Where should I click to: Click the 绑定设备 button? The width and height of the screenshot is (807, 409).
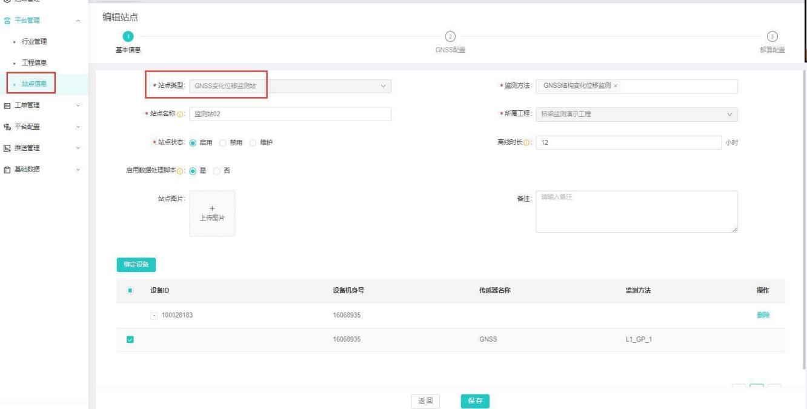(136, 264)
